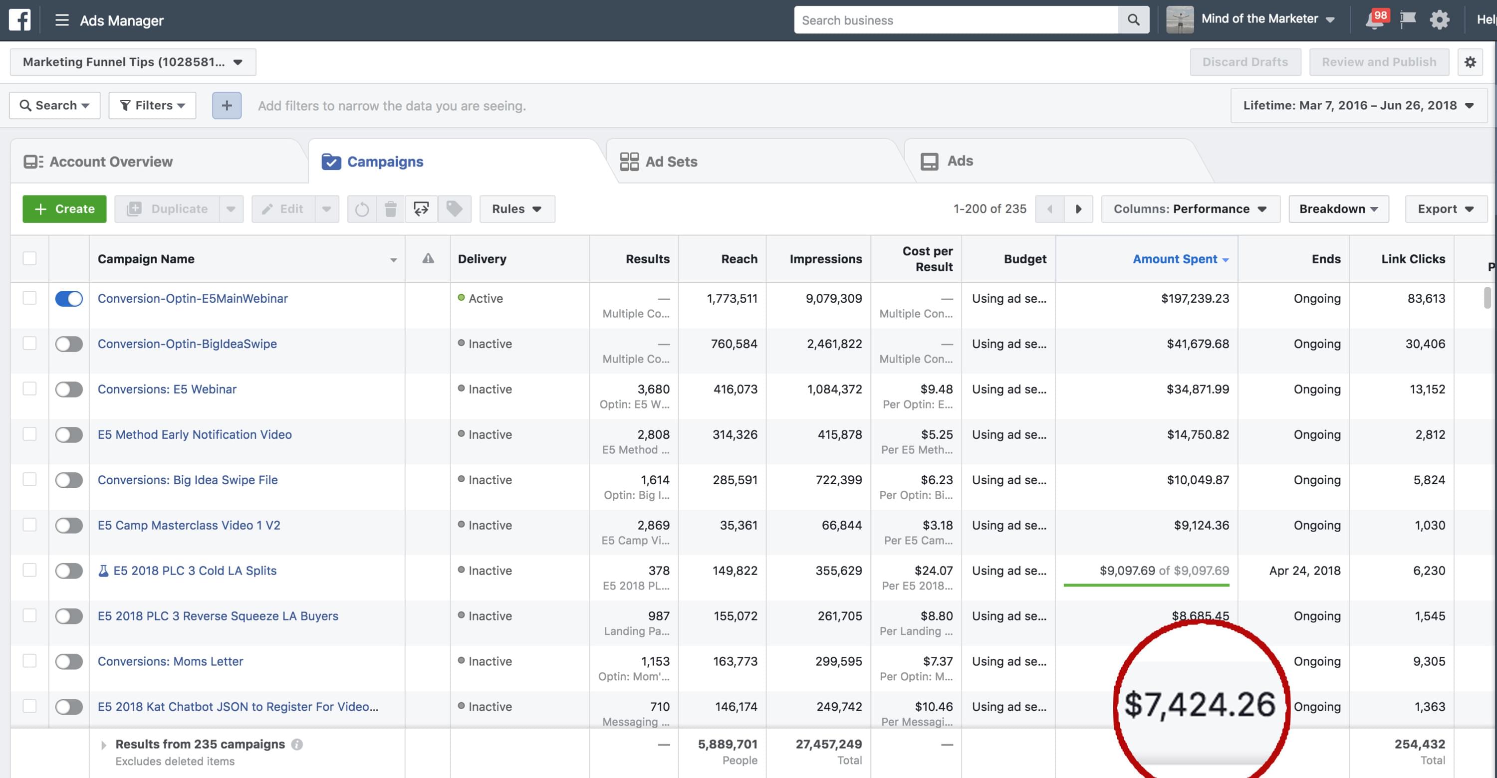Click the $9,097.69 budget progress bar
Screen dimensions: 1497x778
[x=1146, y=585]
